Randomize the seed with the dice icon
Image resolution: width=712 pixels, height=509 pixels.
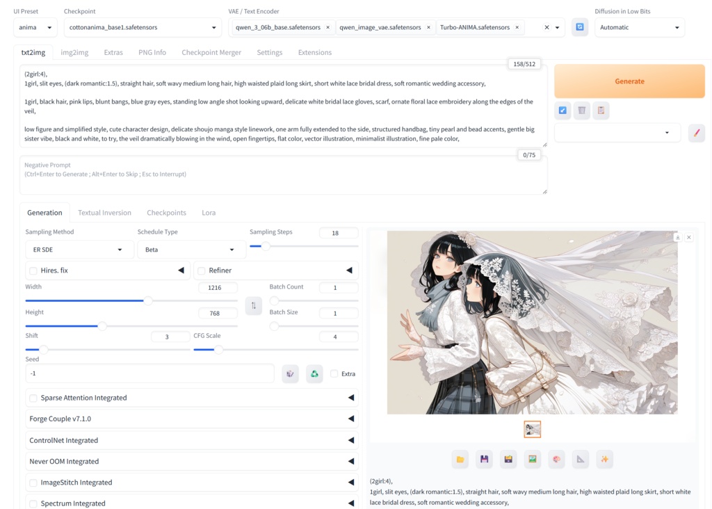pyautogui.click(x=290, y=373)
